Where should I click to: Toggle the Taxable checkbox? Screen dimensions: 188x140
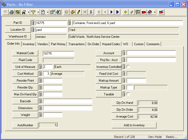128,94
